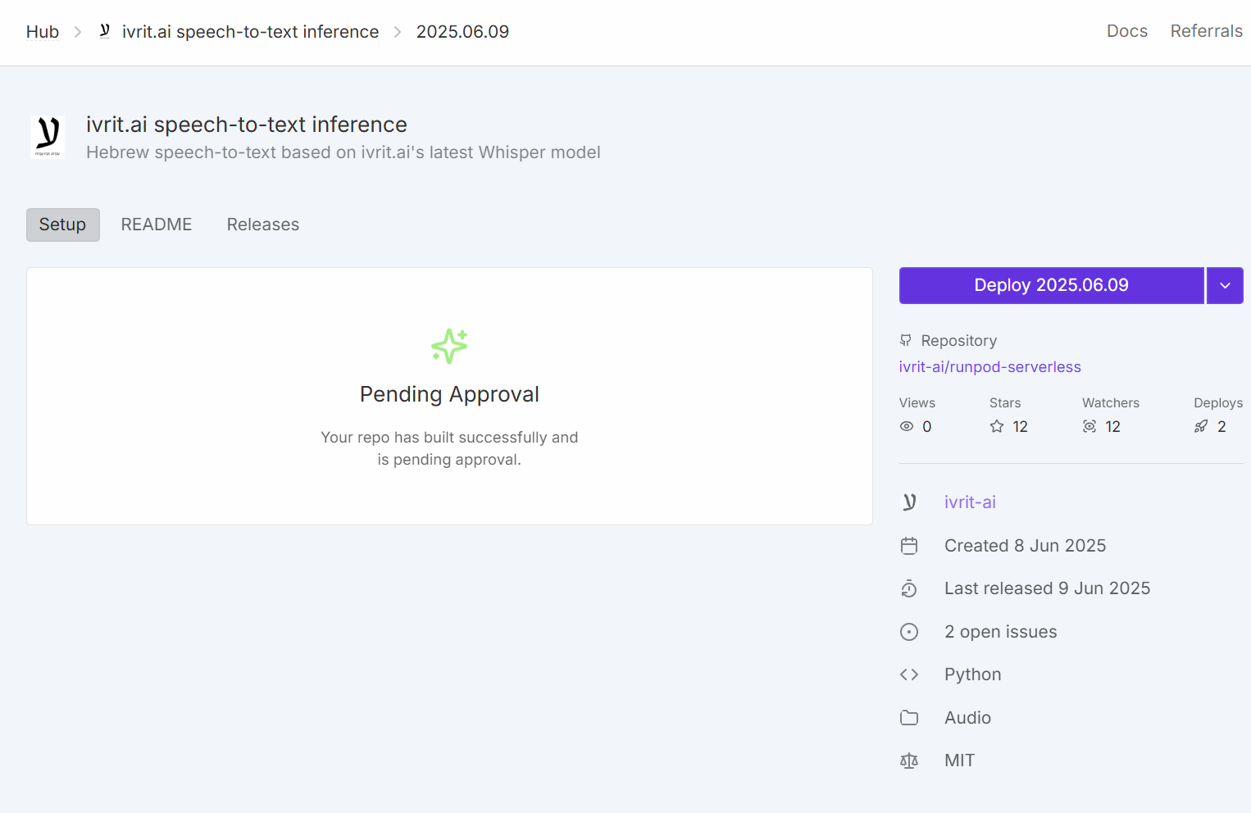Click the '2 open issues' text
1251x813 pixels.
coord(1001,632)
